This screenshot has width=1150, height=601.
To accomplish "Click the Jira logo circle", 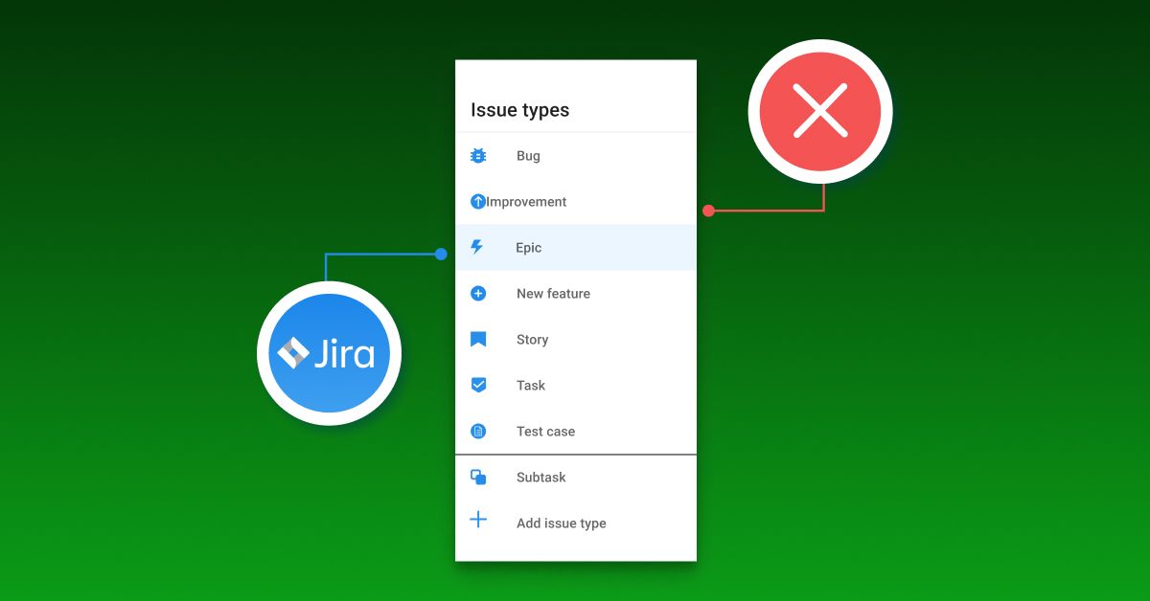I will [329, 353].
